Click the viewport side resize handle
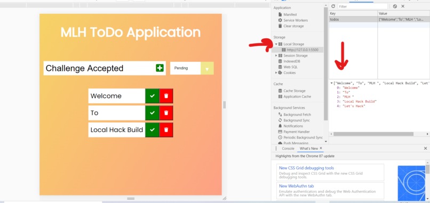430x203 pixels. click(224, 104)
